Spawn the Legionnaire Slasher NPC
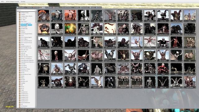The width and height of the screenshot is (199, 112). click(x=110, y=55)
